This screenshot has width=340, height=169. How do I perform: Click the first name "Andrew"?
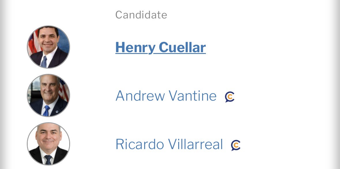[140, 96]
